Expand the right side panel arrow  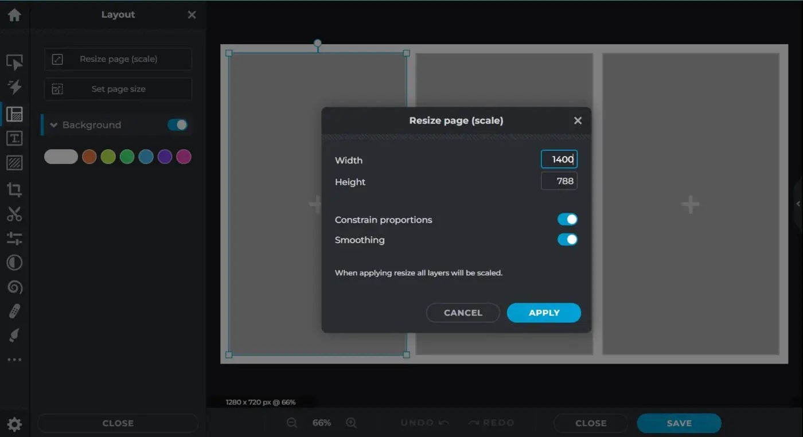tap(798, 204)
